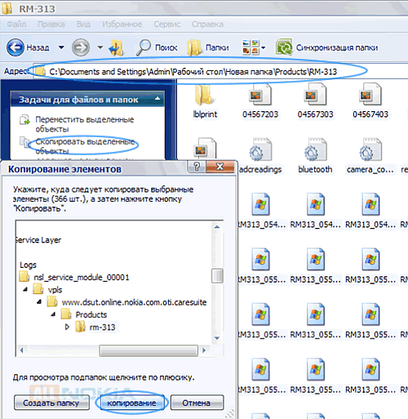Go up one folder level icon
Screen dimensions: 408x419
click(x=117, y=47)
